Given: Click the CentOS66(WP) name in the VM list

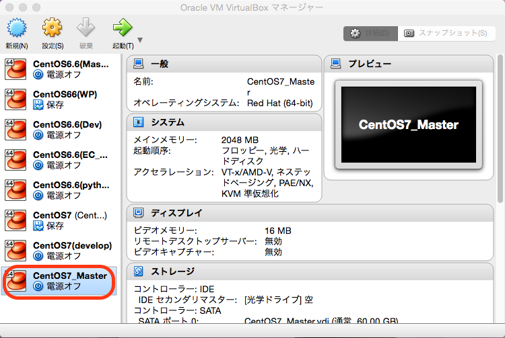Looking at the screenshot, I should pos(65,95).
